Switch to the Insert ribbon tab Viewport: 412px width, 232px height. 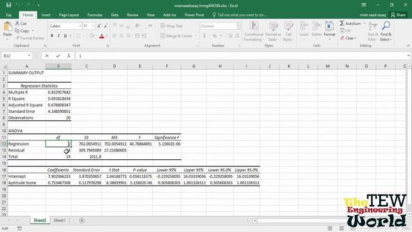click(46, 15)
